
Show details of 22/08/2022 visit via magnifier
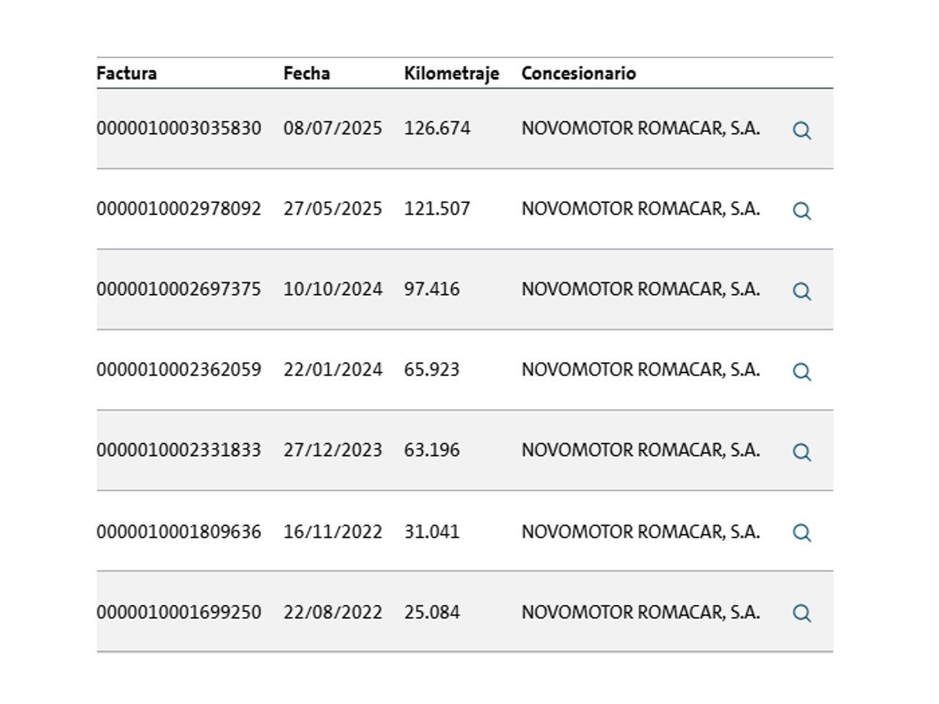(x=802, y=613)
